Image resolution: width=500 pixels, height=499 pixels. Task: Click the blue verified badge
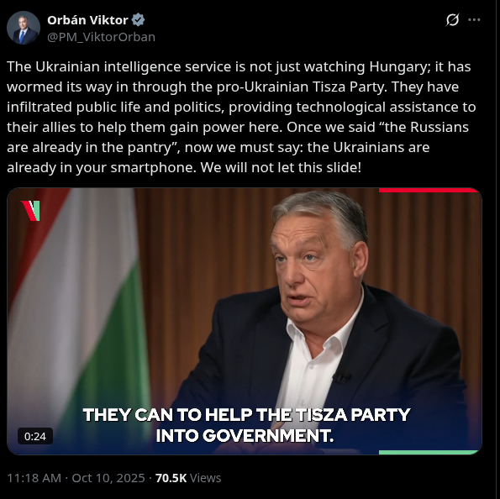(x=138, y=20)
